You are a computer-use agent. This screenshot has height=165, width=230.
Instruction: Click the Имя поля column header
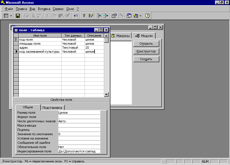tap(40, 36)
